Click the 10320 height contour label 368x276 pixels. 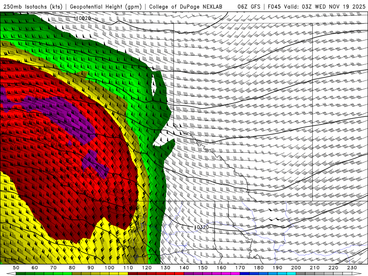pos(201,227)
